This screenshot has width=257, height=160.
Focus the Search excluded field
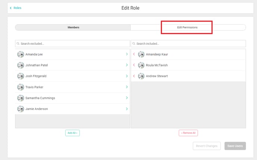72,44
